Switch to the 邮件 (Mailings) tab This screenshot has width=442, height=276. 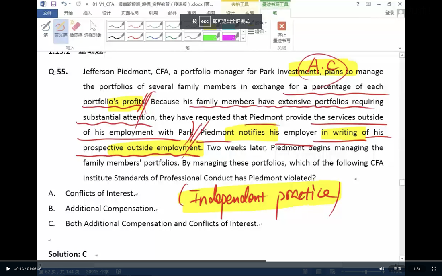click(172, 13)
